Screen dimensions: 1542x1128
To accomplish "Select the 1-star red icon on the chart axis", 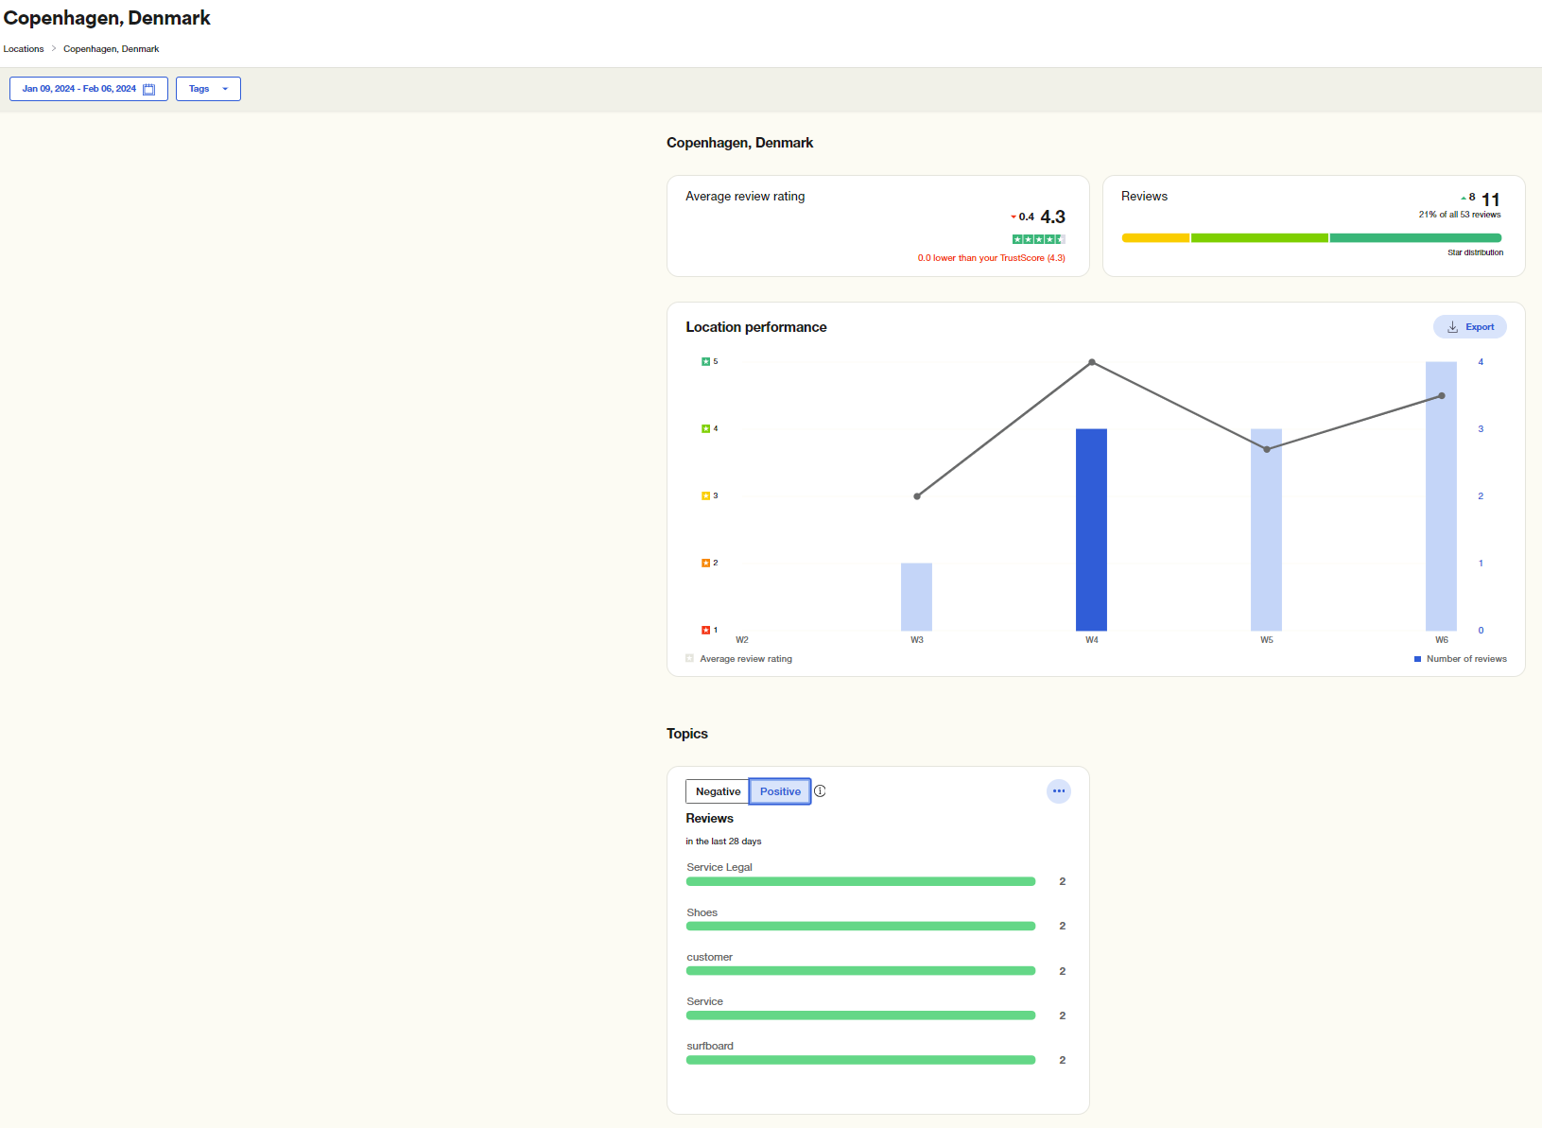I will (704, 630).
